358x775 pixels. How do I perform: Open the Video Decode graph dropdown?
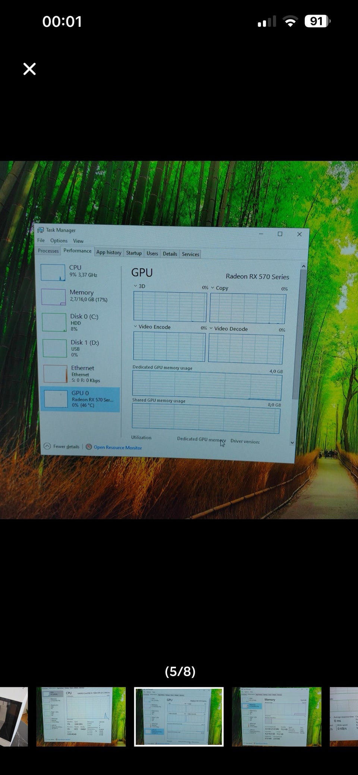click(211, 328)
